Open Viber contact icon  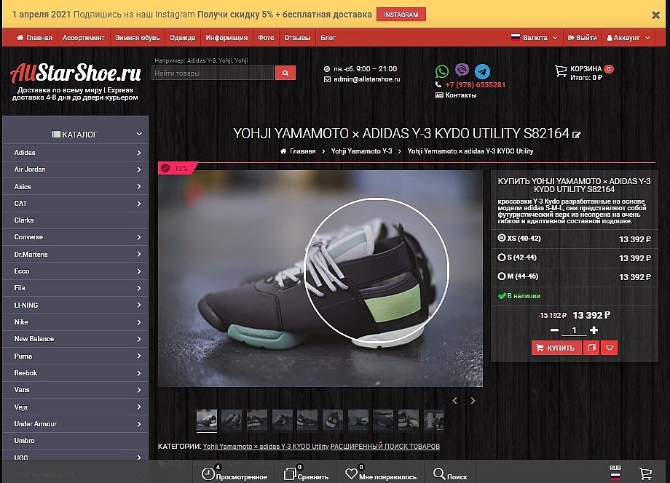click(x=462, y=70)
